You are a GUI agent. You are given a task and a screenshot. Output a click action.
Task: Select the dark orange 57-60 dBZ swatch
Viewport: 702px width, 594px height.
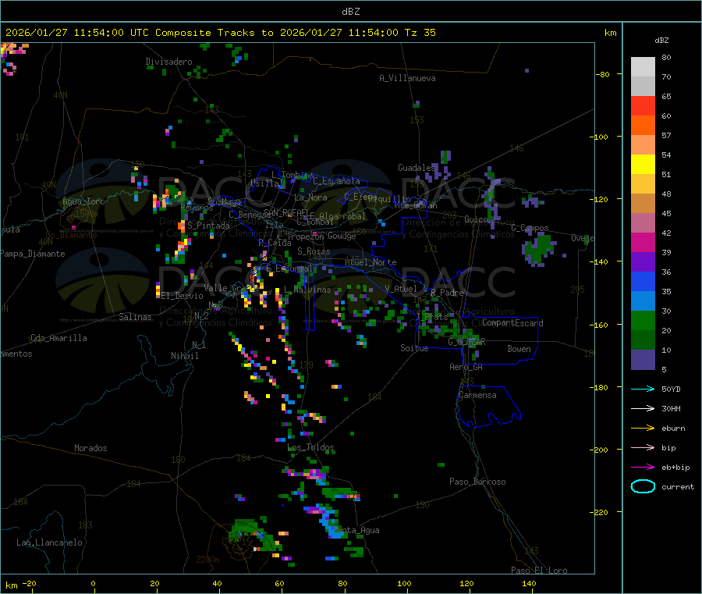(x=643, y=126)
